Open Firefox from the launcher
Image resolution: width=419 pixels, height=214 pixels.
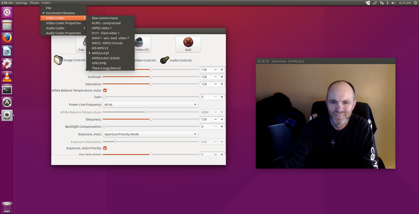tap(7, 38)
